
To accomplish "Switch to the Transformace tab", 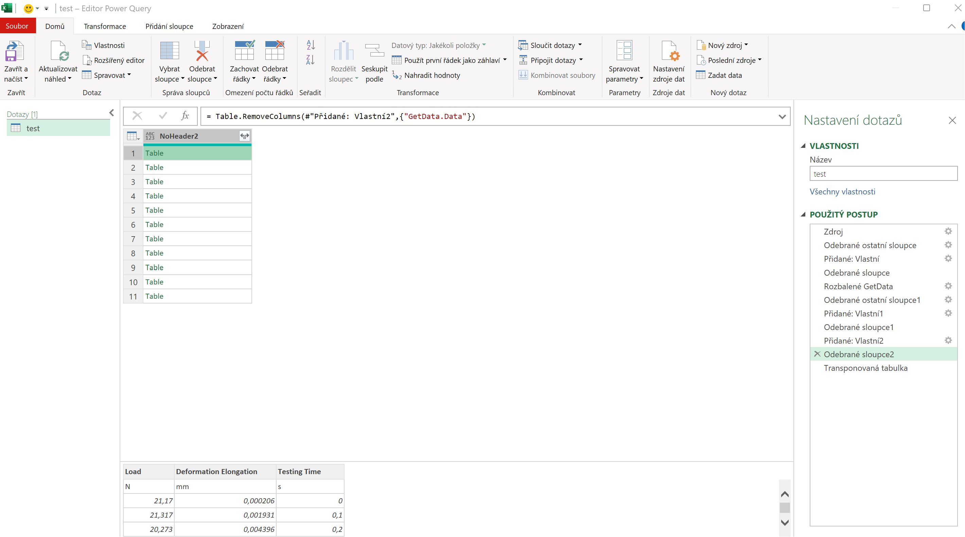I will coord(105,26).
